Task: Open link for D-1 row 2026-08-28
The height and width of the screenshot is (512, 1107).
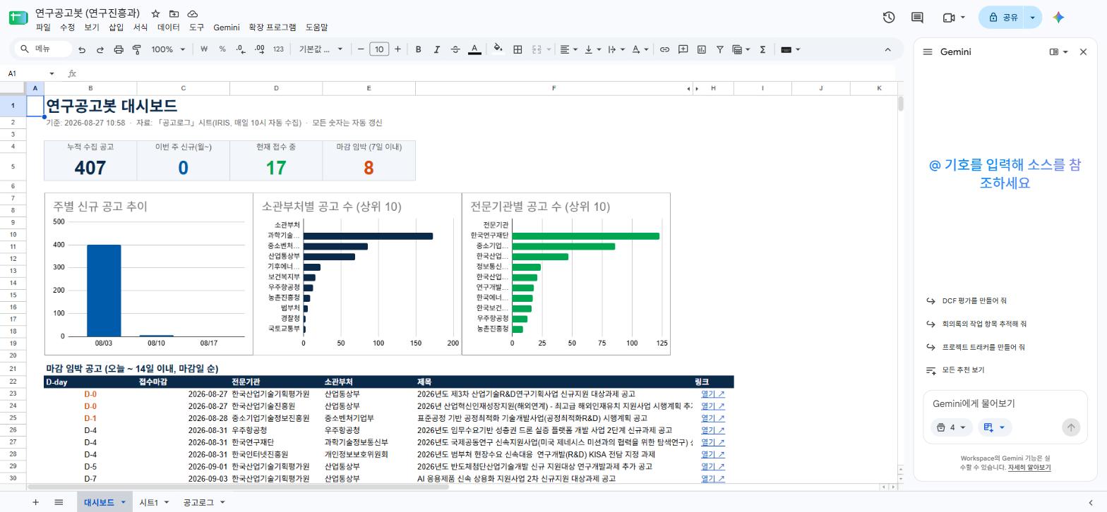Action: [x=712, y=418]
